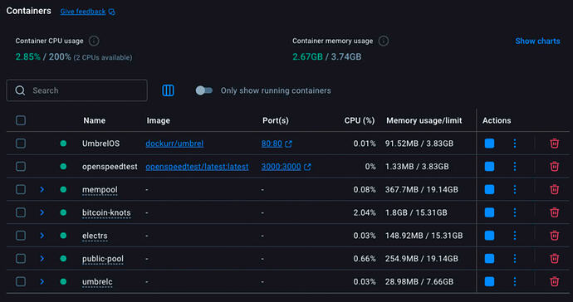The height and width of the screenshot is (302, 573).
Task: Click the UmbrelOS container name
Action: [100, 144]
